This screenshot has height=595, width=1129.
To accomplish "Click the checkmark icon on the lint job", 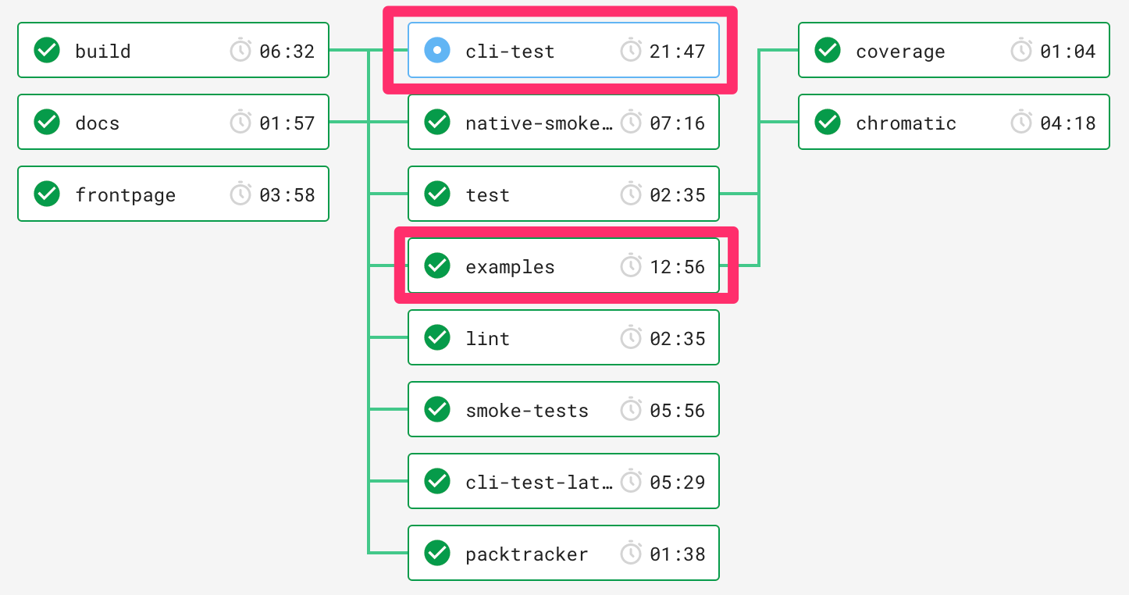I will coord(436,337).
